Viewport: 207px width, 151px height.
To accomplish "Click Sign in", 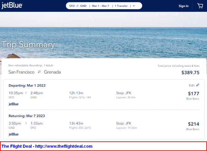I will (184, 6).
